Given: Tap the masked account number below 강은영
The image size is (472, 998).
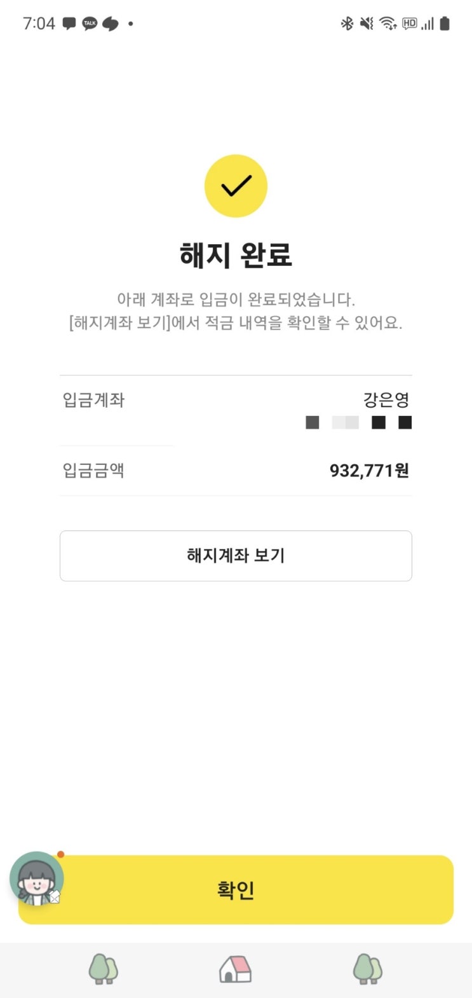Looking at the screenshot, I should coord(359,422).
